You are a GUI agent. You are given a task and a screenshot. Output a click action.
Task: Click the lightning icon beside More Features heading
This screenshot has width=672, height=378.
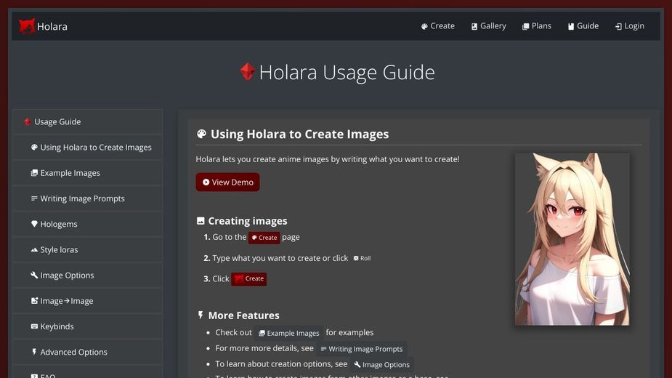click(200, 315)
